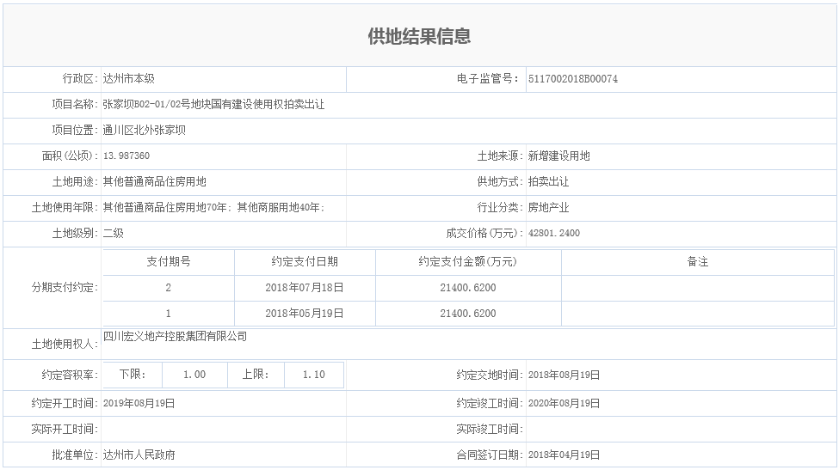Click the 约定交地时间 label
The image size is (839, 470).
pos(490,375)
